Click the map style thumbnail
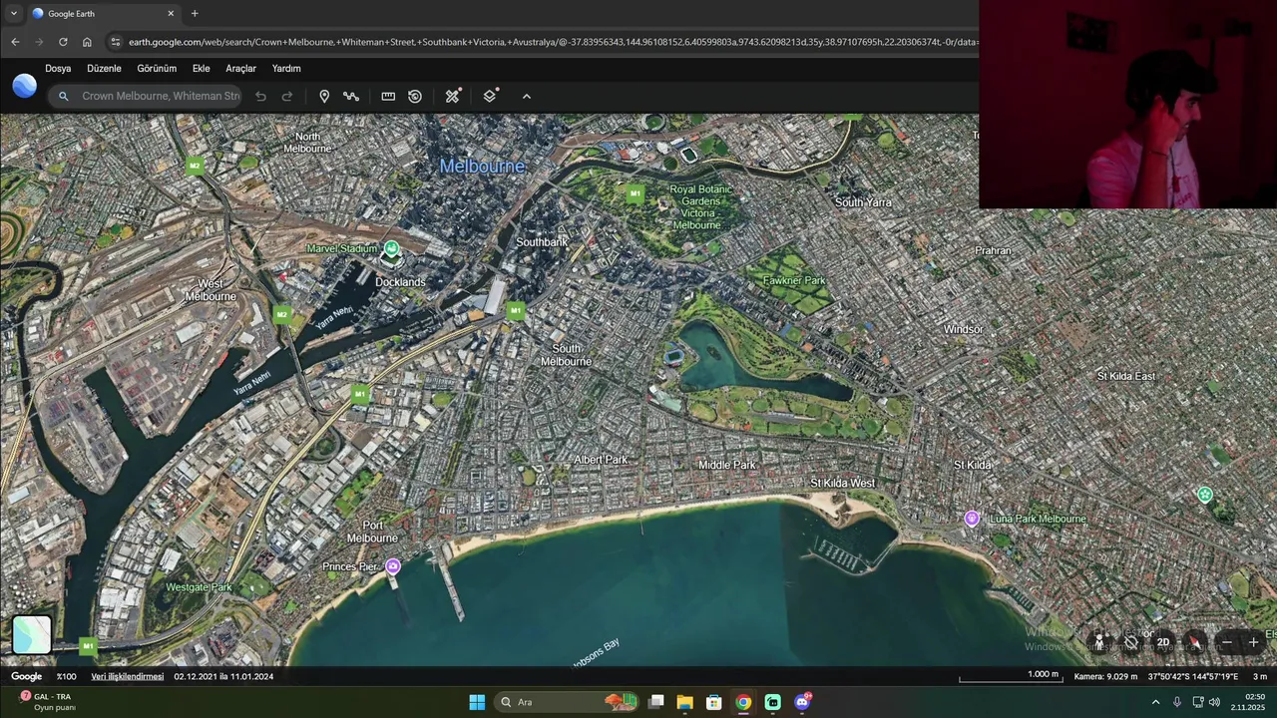Screen dimensions: 1277x718 tap(31, 634)
